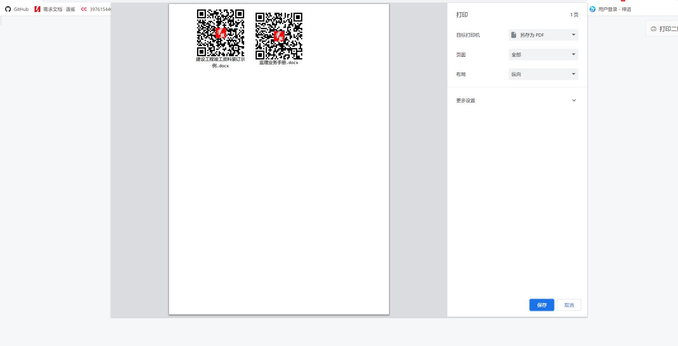Screen dimensions: 678x346
Task: Open the 布局 layout dropdown showing 纵向
Action: (x=543, y=74)
